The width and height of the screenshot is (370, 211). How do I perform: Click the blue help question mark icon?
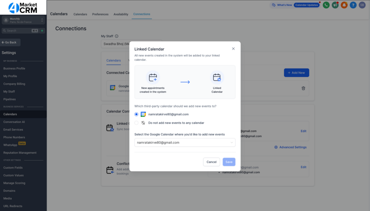tap(353, 5)
